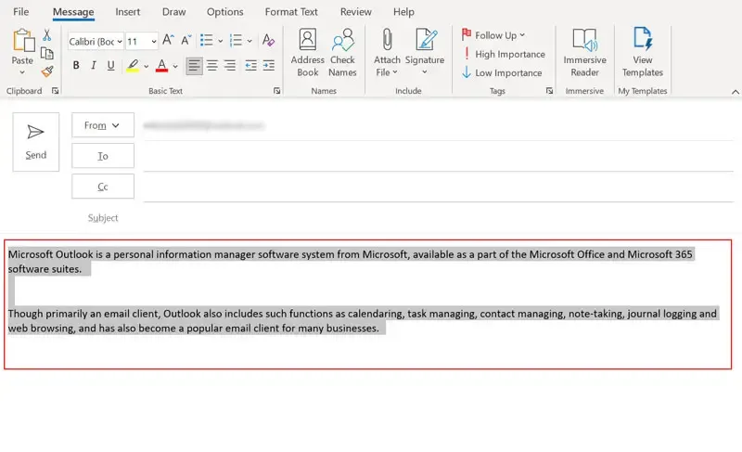Screen dimensions: 742x452
Task: Select the Message ribbon tab
Action: point(73,12)
